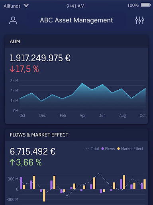This screenshot has width=153, height=205.
Task: Open the user profile icon
Action: coord(13,20)
